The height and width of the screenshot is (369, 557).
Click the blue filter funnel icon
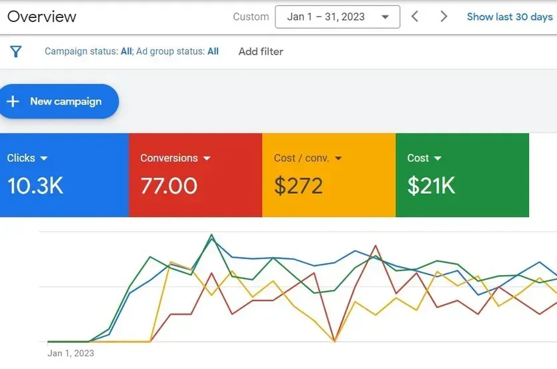click(16, 51)
